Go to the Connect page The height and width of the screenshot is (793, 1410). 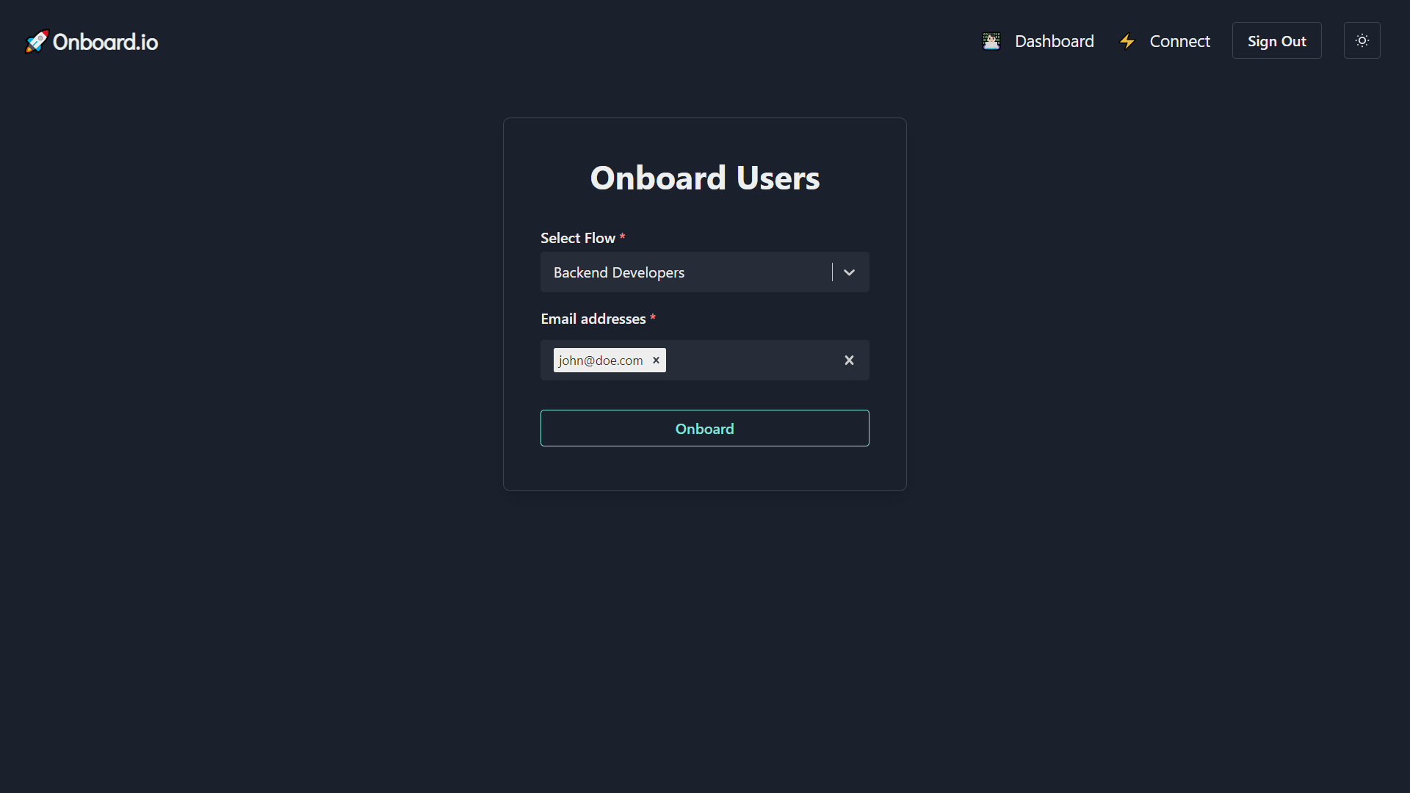[x=1179, y=41]
